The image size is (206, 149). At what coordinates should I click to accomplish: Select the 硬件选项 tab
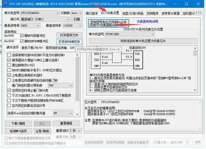click(x=12, y=47)
